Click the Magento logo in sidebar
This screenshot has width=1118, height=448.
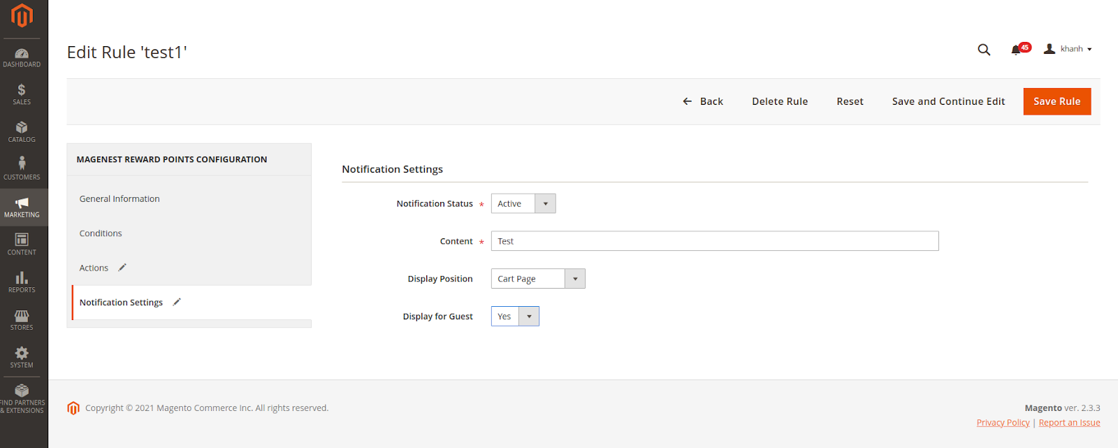[x=22, y=15]
